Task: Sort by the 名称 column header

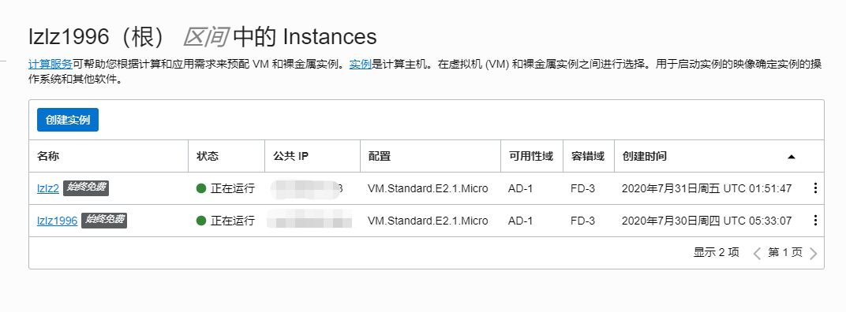Action: point(48,156)
